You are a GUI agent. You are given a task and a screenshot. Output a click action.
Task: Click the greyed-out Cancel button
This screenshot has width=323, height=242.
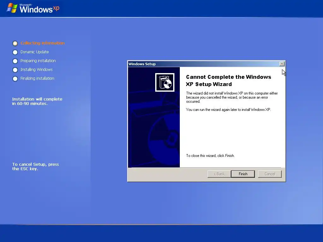click(270, 174)
